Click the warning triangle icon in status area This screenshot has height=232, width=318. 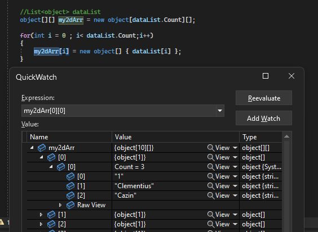2,222
